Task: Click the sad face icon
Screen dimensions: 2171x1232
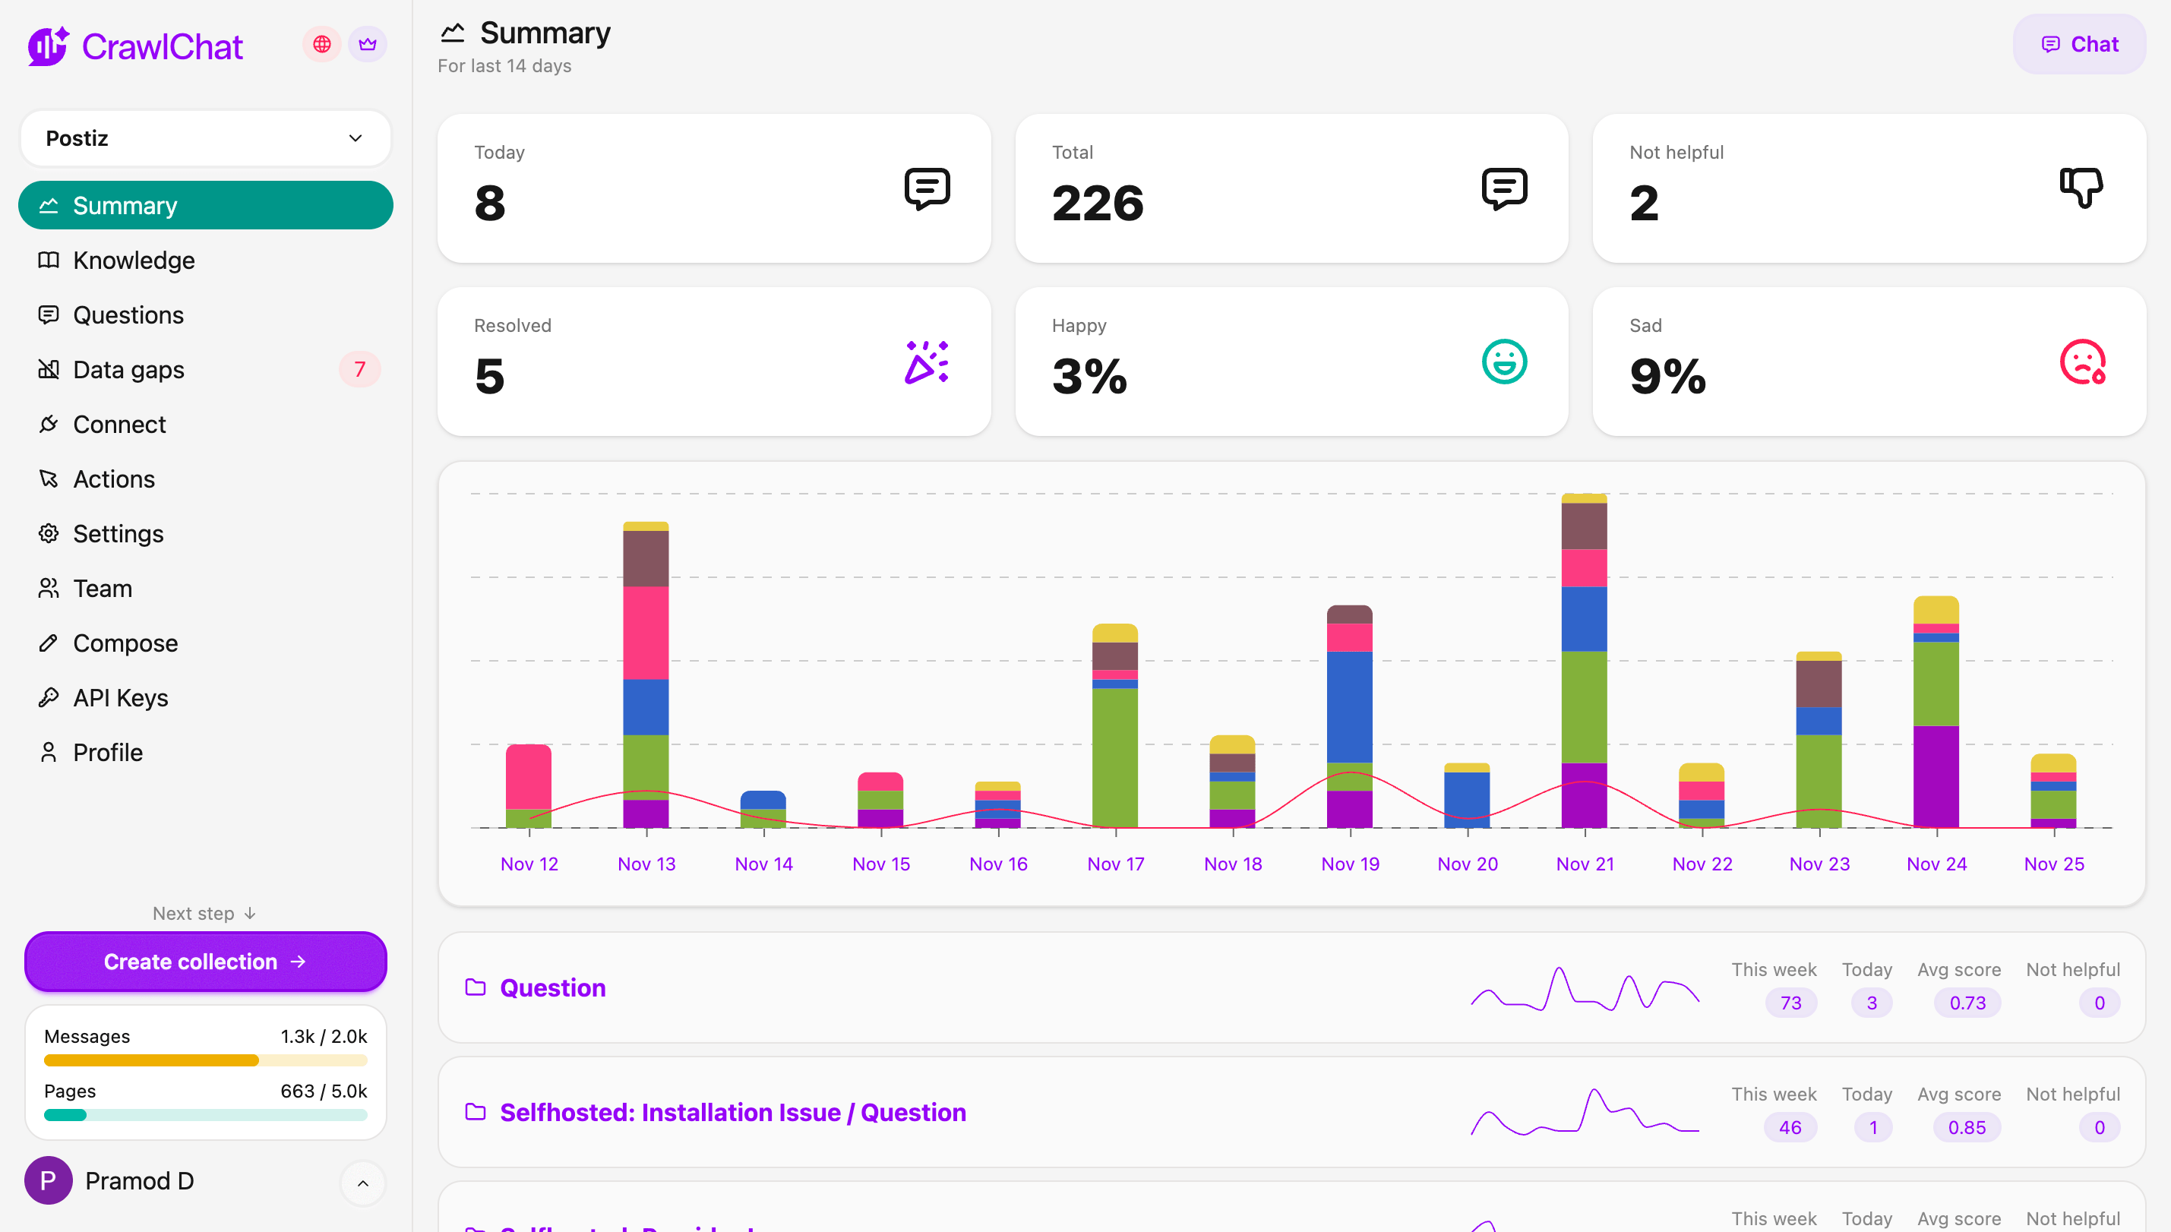Action: 2081,362
